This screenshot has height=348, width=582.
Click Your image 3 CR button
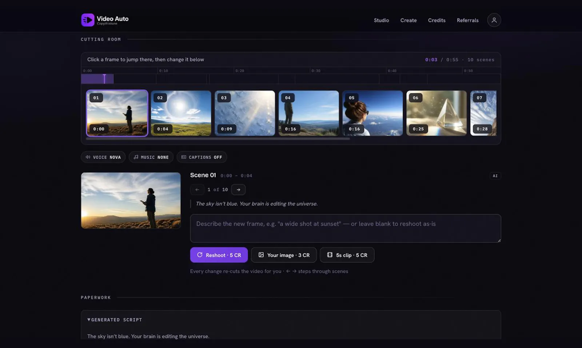point(284,255)
